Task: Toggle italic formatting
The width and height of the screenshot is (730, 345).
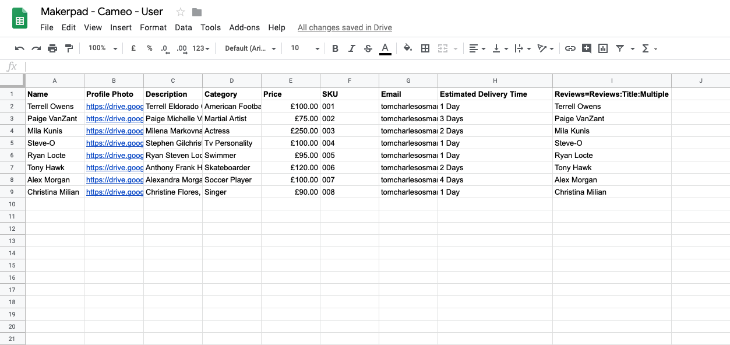Action: click(351, 48)
